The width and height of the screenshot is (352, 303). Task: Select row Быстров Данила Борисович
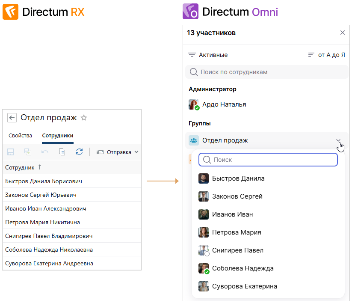pos(44,181)
